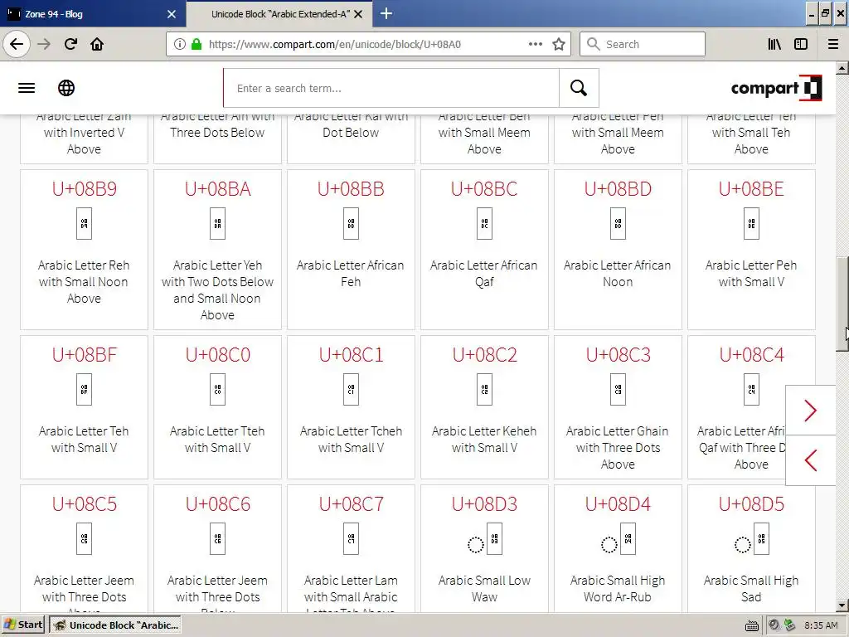This screenshot has height=637, width=849.
Task: Click 'Arabic Letter African Feh' text
Action: click(351, 274)
